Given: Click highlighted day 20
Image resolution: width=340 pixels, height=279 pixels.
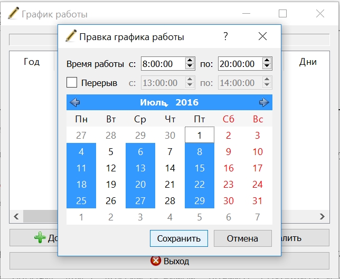Looking at the screenshot, I should click(140, 184).
